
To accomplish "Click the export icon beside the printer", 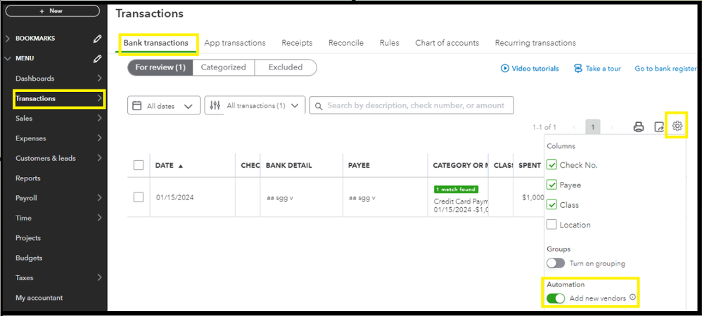I will click(659, 127).
